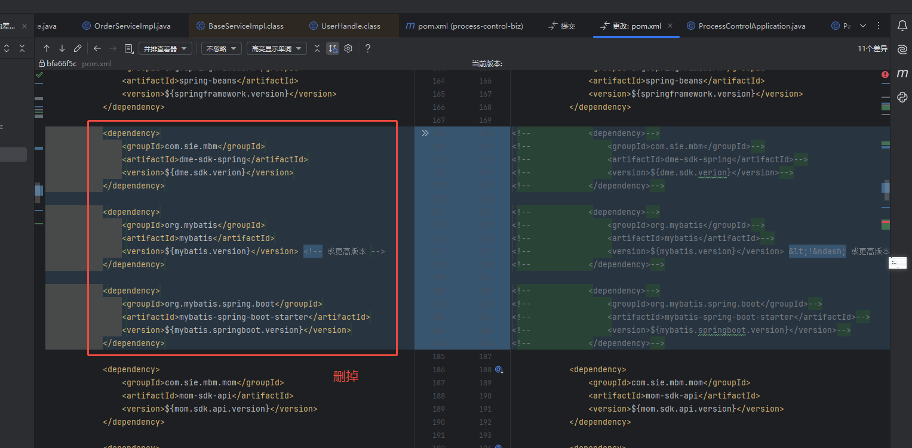Screen dimensions: 912x448
Task: Go to previous file with back arrow
Action: [97, 48]
